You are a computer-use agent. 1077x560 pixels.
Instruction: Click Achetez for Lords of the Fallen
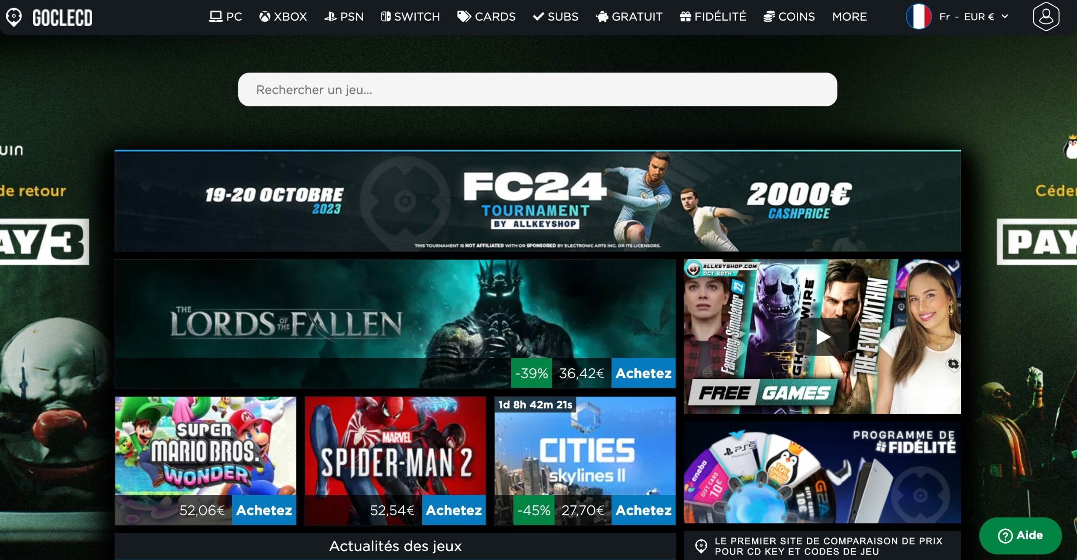pos(643,373)
